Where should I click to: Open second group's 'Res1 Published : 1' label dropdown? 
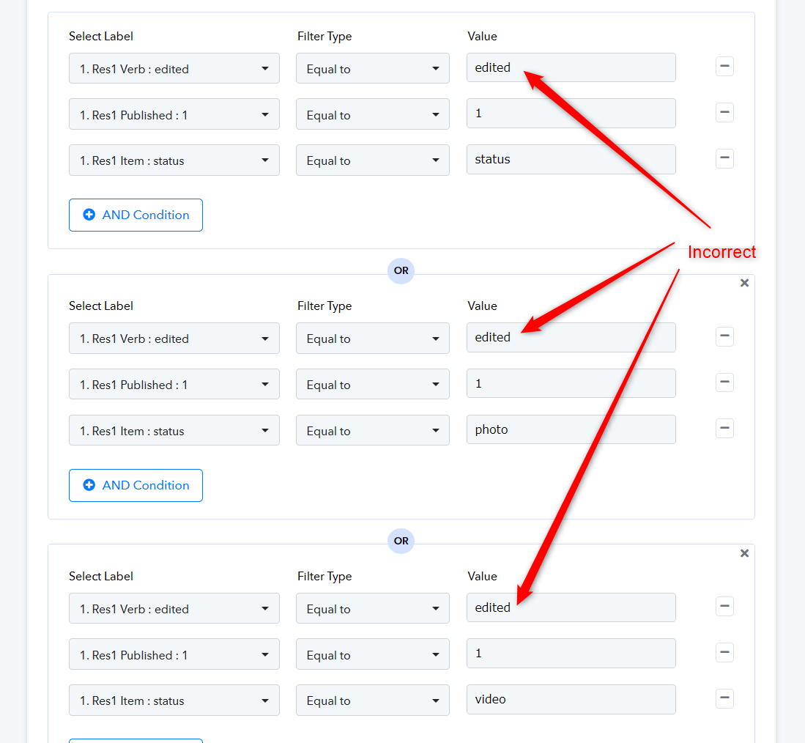pyautogui.click(x=174, y=384)
